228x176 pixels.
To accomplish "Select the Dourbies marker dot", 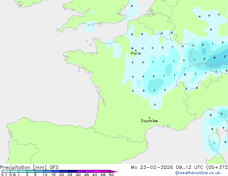I will pyautogui.click(x=149, y=118).
